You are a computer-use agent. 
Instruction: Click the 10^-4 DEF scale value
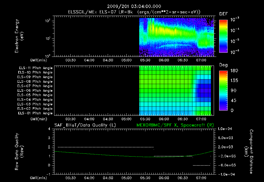tap(235, 30)
